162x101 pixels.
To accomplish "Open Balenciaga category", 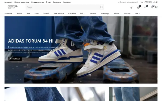I will [105, 13].
